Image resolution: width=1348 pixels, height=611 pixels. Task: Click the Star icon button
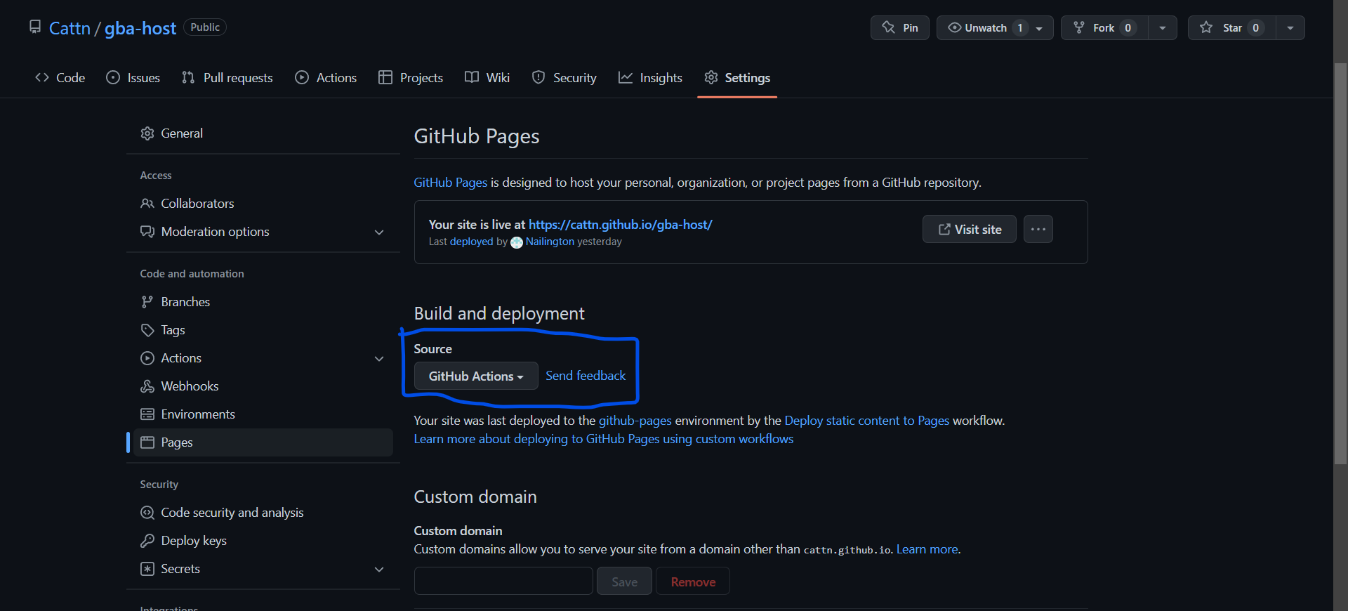click(1231, 28)
